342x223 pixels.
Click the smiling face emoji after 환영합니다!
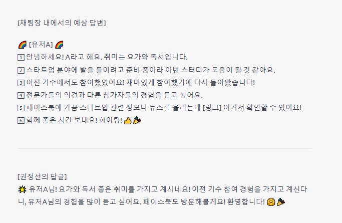(271, 202)
